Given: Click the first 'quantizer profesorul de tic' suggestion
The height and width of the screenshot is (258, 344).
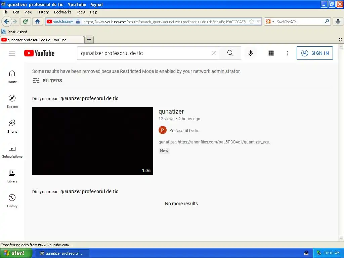Looking at the screenshot, I should click(x=89, y=98).
